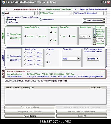Choose 2 audio channels

pyautogui.click(x=47, y=62)
